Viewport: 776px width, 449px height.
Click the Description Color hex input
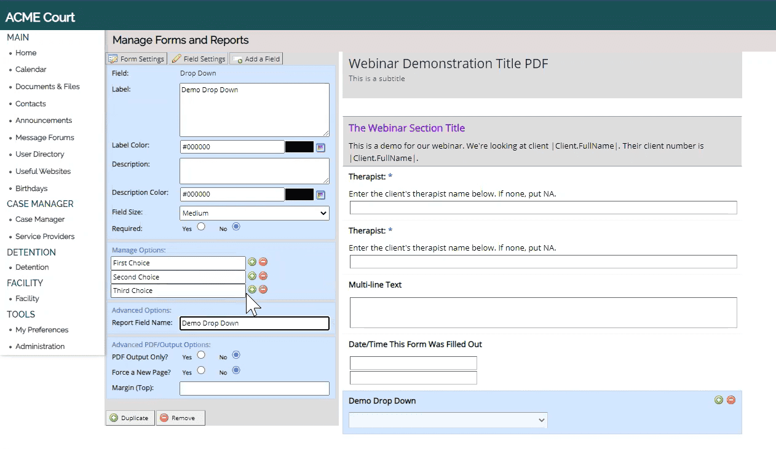(x=232, y=194)
